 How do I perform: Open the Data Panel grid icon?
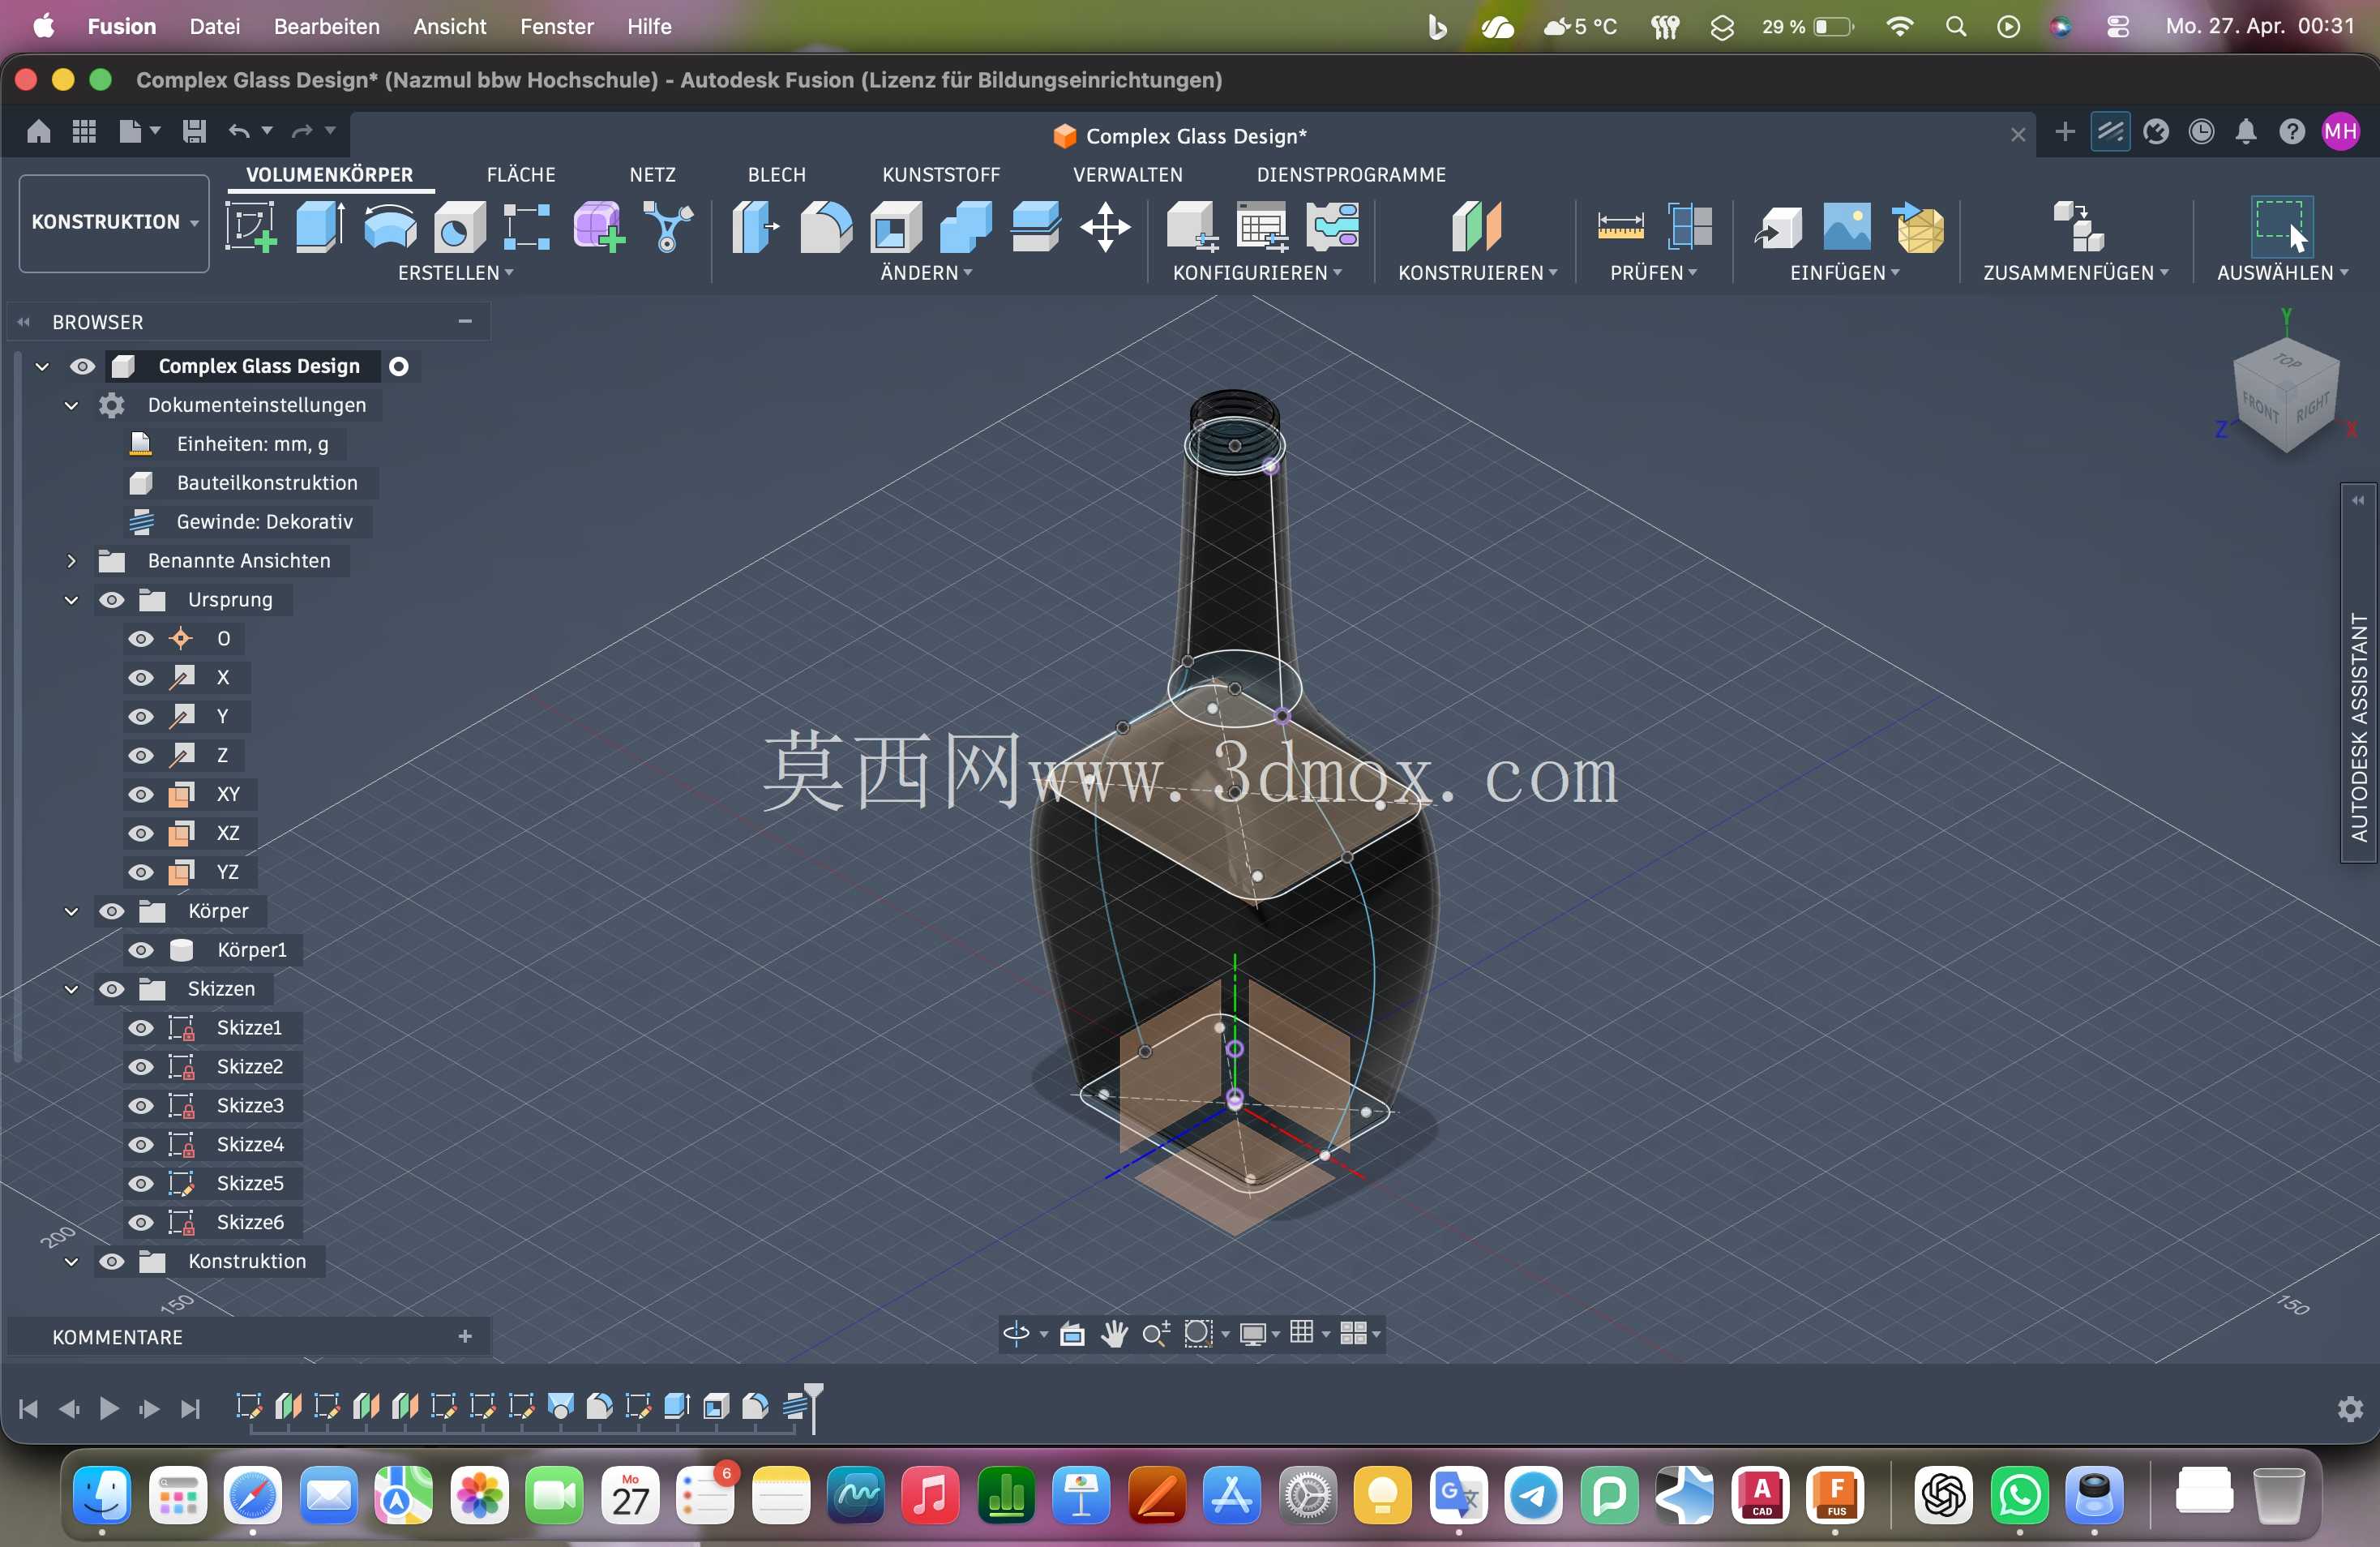(x=84, y=131)
